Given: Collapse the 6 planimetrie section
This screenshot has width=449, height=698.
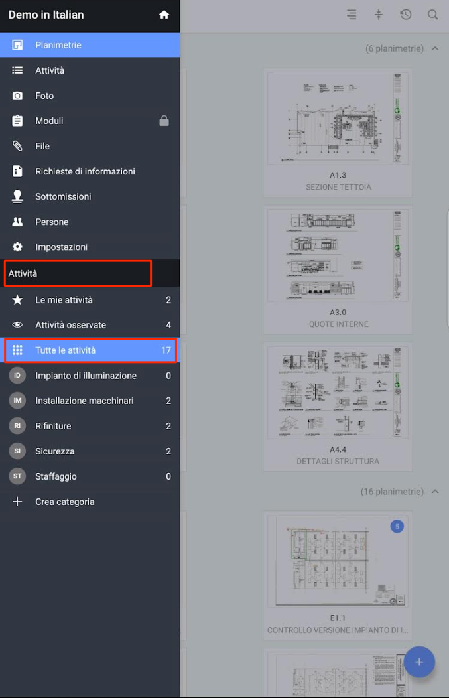Looking at the screenshot, I should point(435,48).
